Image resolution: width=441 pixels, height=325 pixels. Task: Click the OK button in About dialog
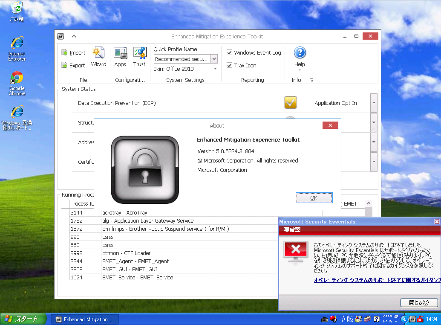click(x=314, y=198)
